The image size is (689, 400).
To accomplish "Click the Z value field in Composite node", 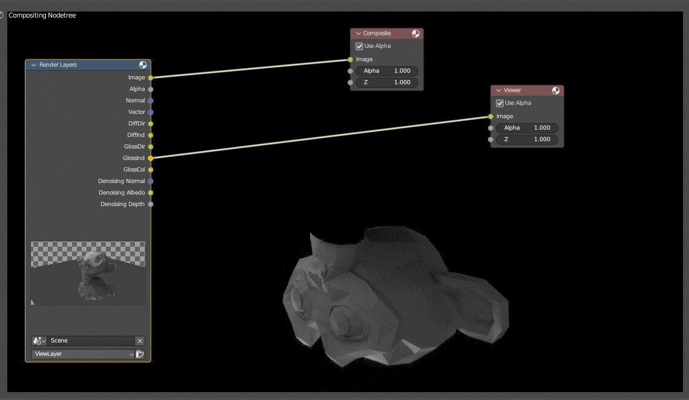I will [x=387, y=82].
